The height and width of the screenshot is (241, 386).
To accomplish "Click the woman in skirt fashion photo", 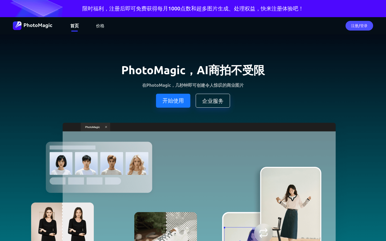I will [x=291, y=204].
